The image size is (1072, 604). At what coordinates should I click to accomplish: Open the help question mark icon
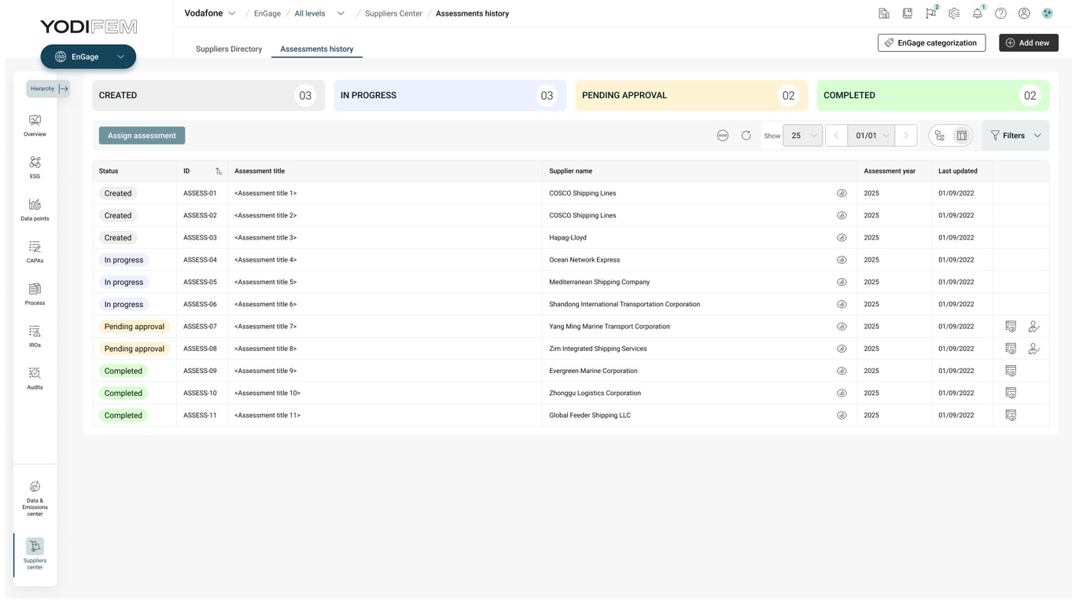click(1000, 13)
